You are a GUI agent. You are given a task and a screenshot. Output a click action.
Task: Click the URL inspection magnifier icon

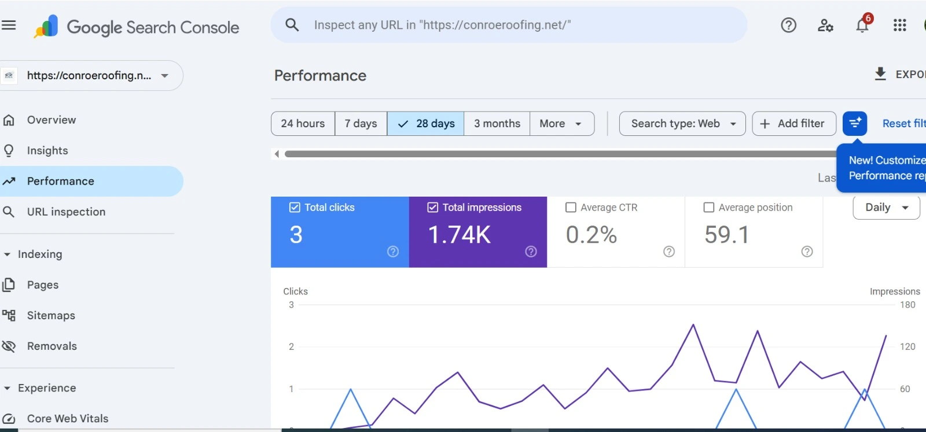[x=9, y=212]
